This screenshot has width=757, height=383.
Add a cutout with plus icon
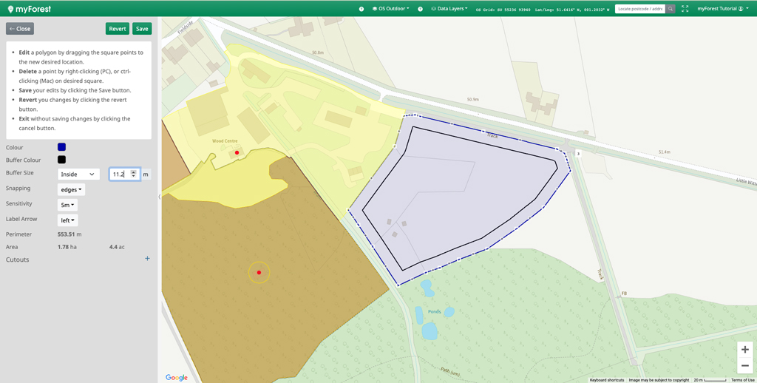pos(147,259)
